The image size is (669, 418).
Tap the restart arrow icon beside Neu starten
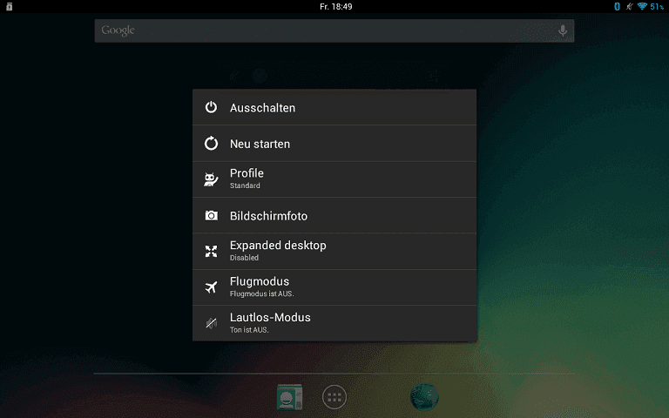(x=211, y=144)
